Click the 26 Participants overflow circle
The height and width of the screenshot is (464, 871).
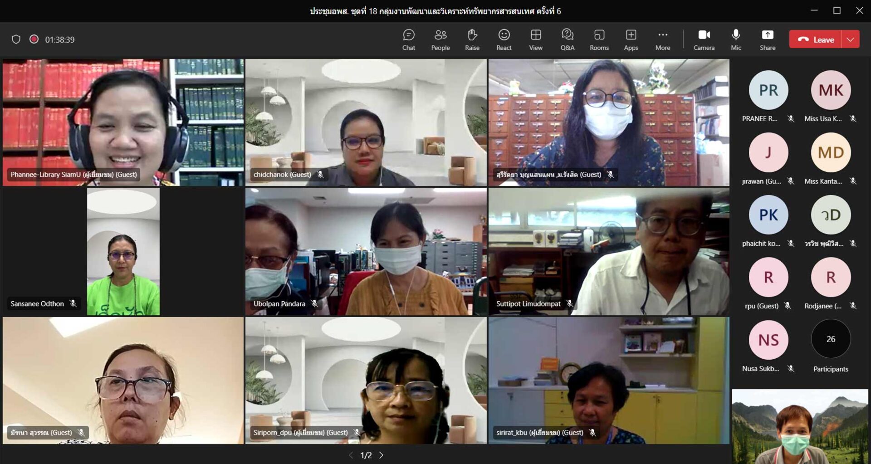[x=830, y=339]
